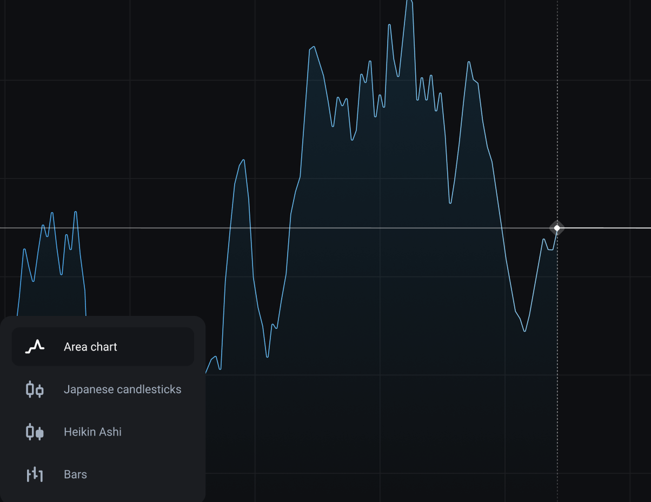Click the highest peak of the chart line
The width and height of the screenshot is (651, 502).
409,2
